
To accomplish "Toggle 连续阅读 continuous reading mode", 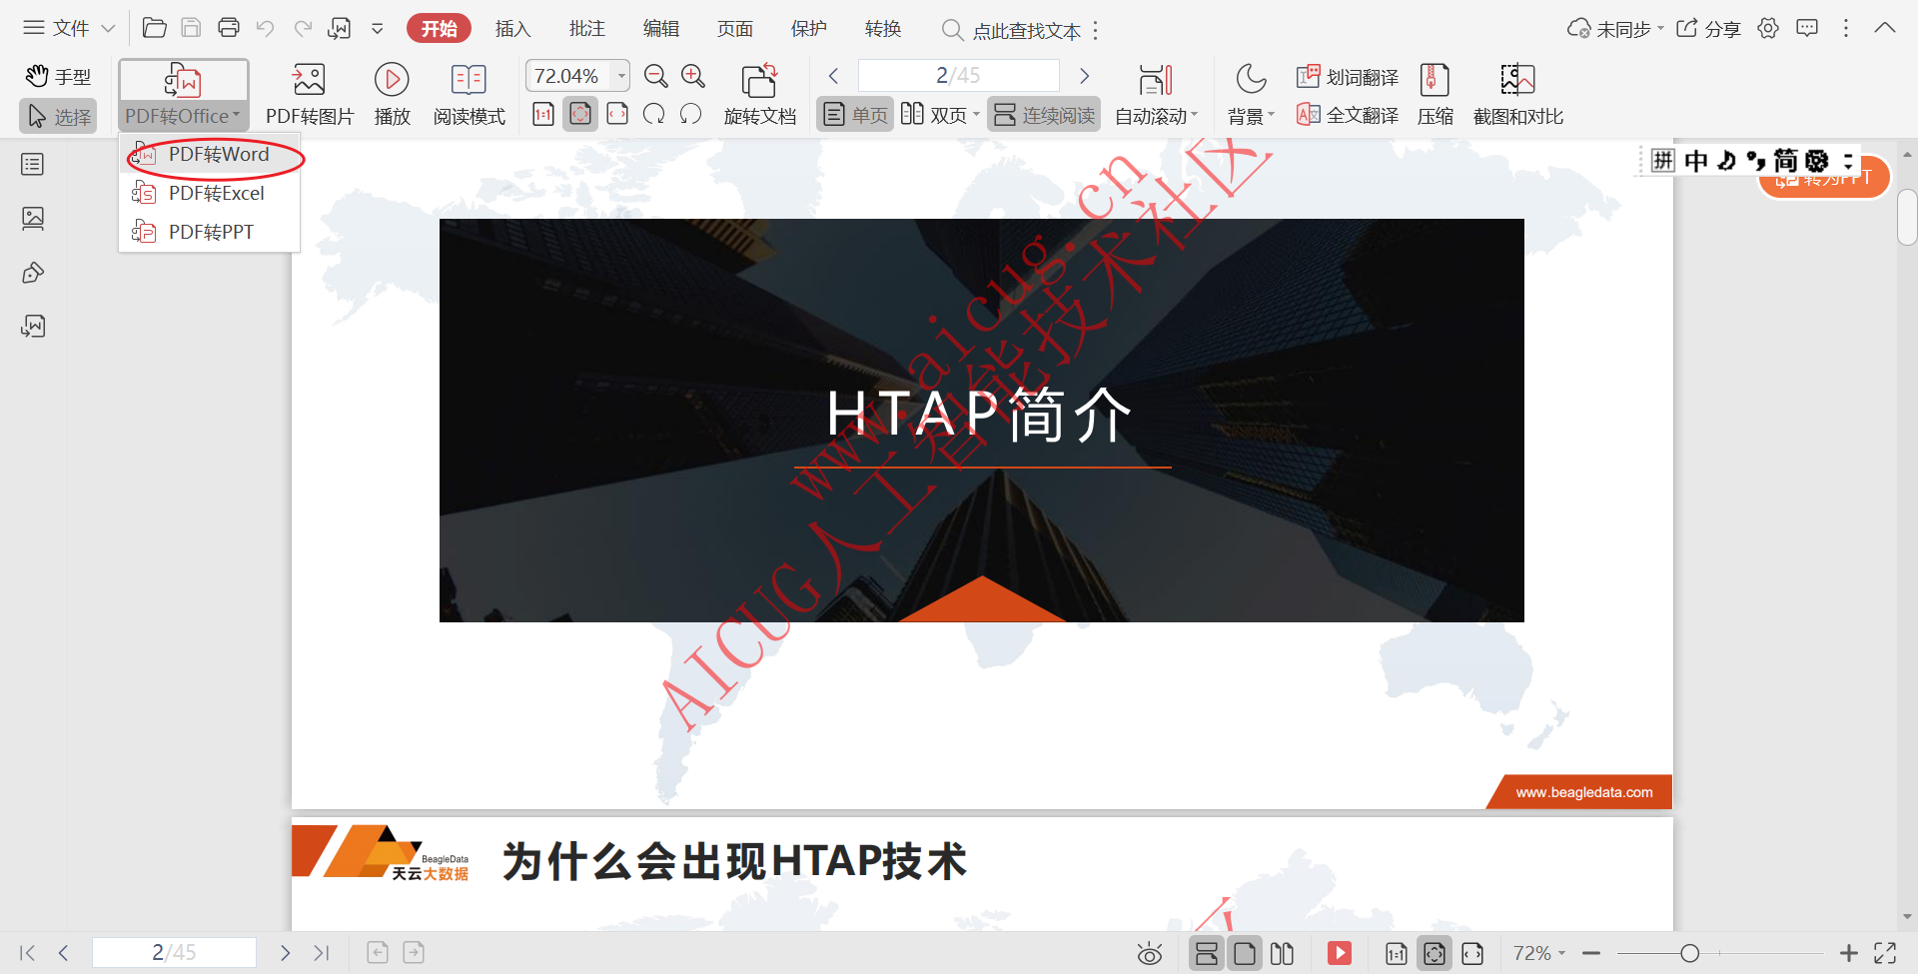I will click(1043, 114).
